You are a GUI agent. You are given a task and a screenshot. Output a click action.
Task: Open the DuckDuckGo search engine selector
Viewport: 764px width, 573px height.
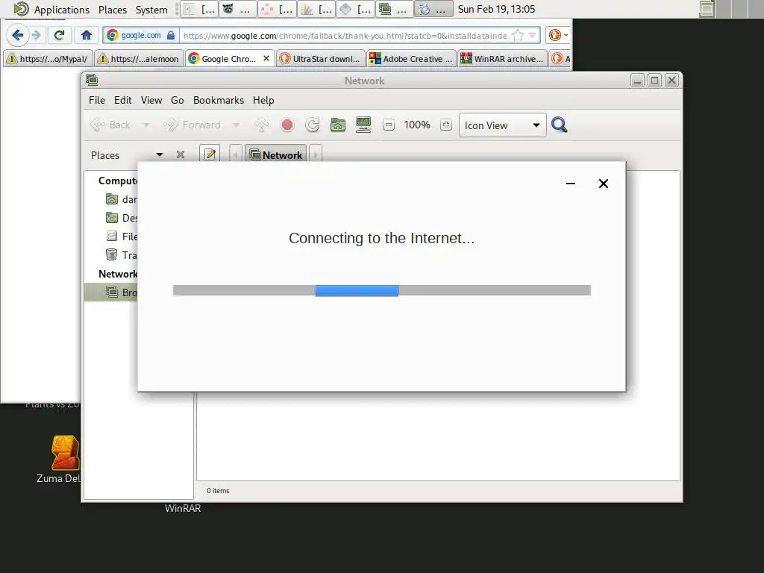point(558,35)
